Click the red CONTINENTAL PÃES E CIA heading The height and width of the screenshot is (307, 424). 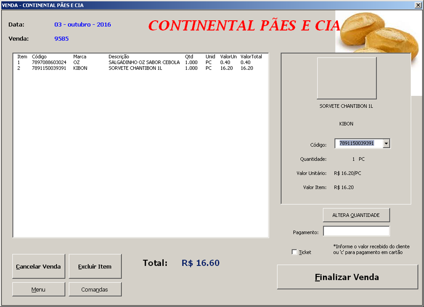(x=244, y=26)
